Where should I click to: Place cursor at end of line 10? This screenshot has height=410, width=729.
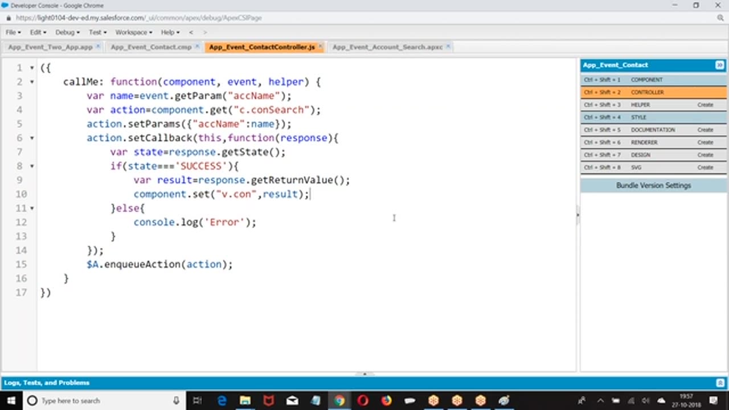[309, 194]
